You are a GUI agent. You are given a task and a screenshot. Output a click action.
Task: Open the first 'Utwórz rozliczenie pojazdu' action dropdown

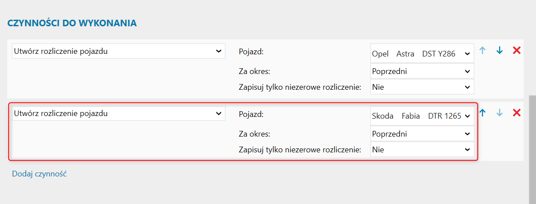coord(118,51)
